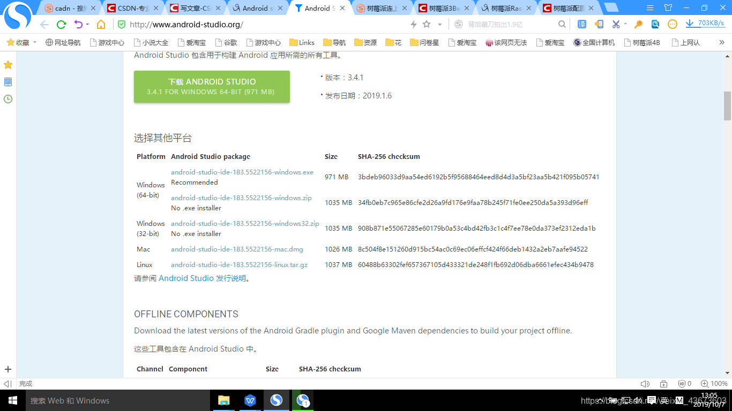Open the 网址导航 bookmark

[x=63, y=42]
